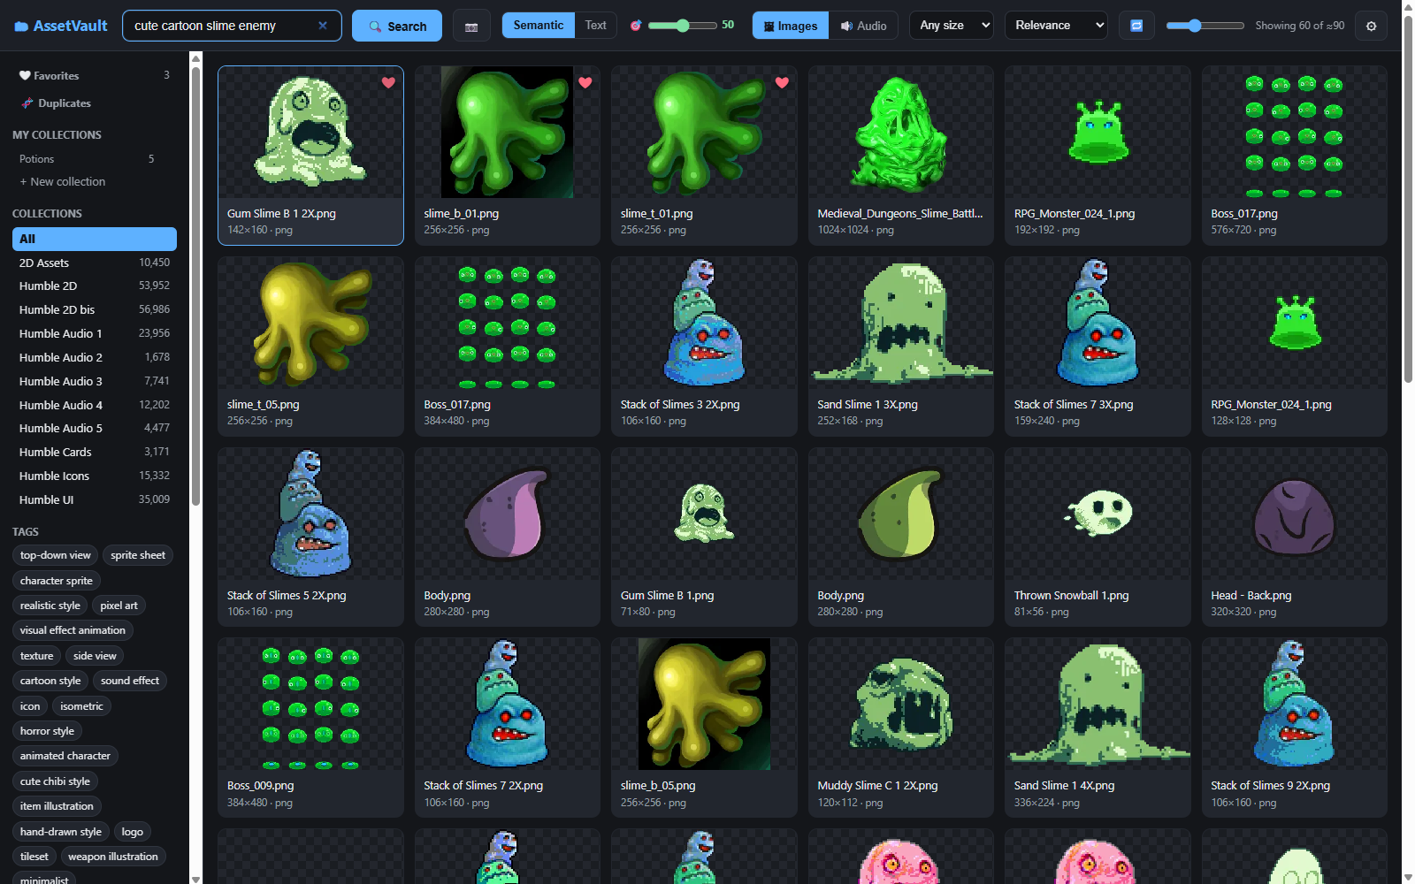Toggle the visual effect animation tag
The width and height of the screenshot is (1415, 884).
pos(73,630)
